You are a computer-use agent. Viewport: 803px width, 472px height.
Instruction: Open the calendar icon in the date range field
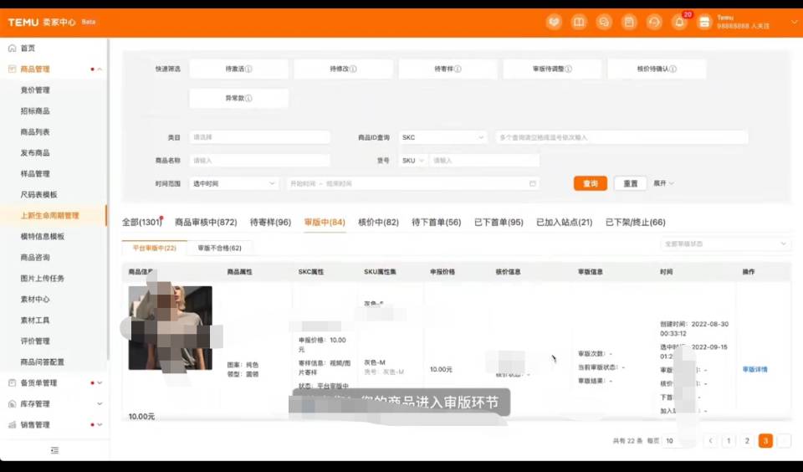(x=533, y=183)
